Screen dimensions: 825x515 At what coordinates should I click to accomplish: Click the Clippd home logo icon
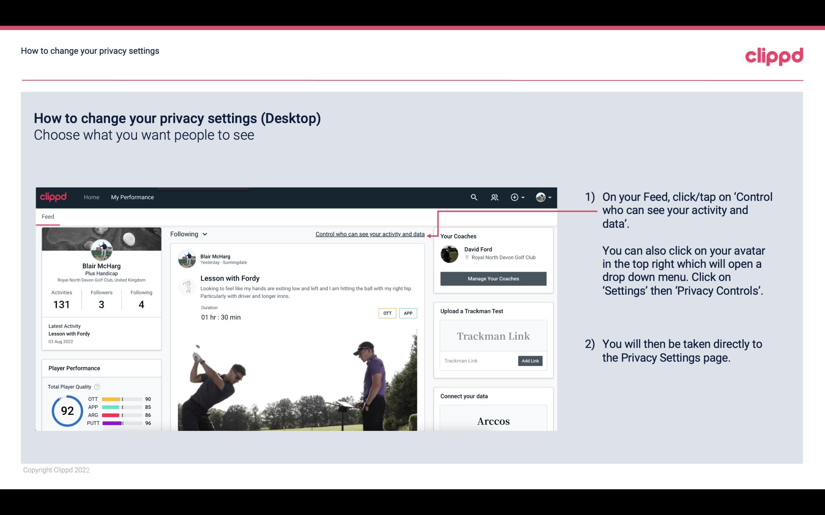pos(53,197)
